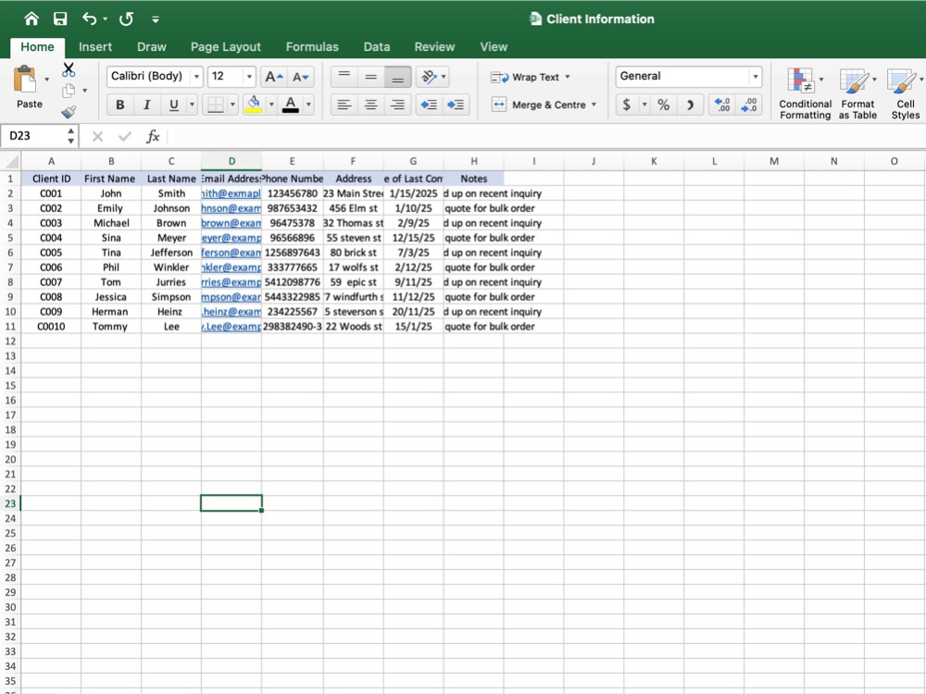The width and height of the screenshot is (926, 694).
Task: Expand text orientation options
Action: tap(444, 77)
